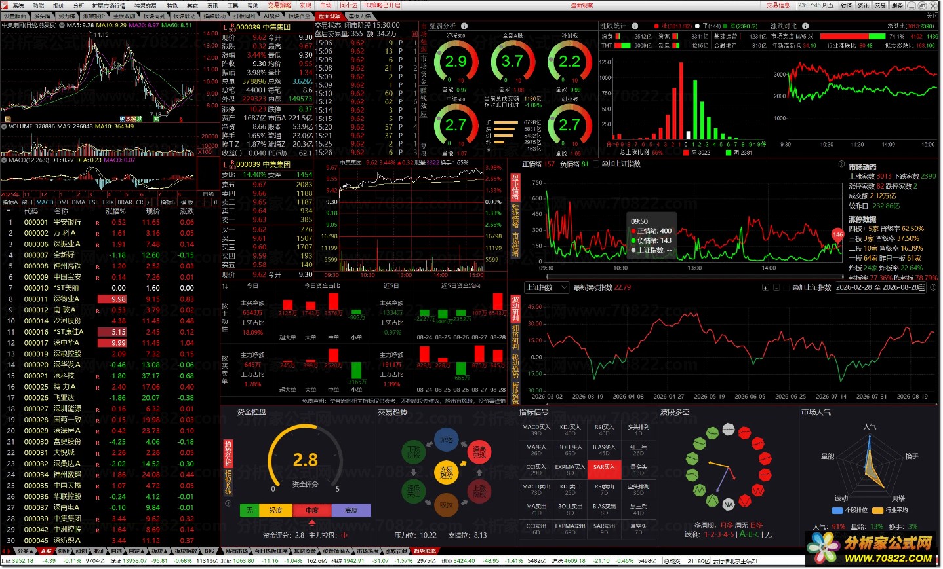Image resolution: width=943 pixels, height=569 pixels.
Task: Click the SAR买入 signal button
Action: (x=604, y=469)
